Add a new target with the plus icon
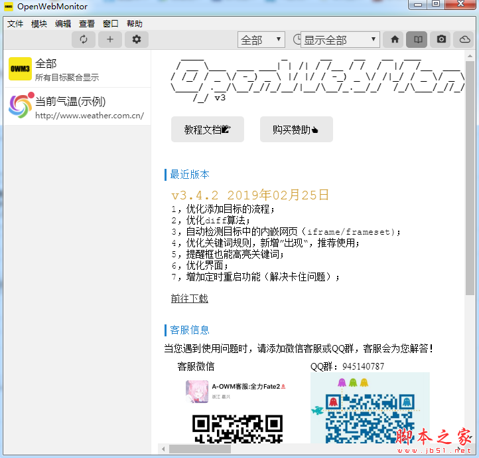The height and width of the screenshot is (458, 479). 110,39
